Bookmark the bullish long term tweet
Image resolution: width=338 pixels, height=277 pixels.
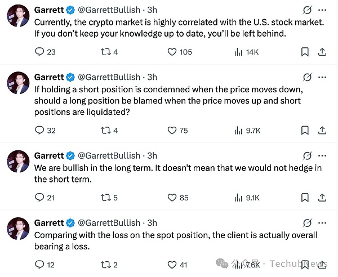pyautogui.click(x=305, y=197)
